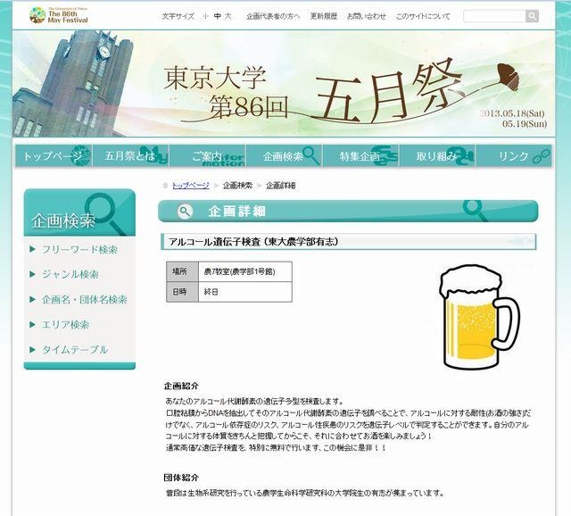The image size is (571, 516).
Task: Click the 団体紹介 heading
Action: pos(181,478)
